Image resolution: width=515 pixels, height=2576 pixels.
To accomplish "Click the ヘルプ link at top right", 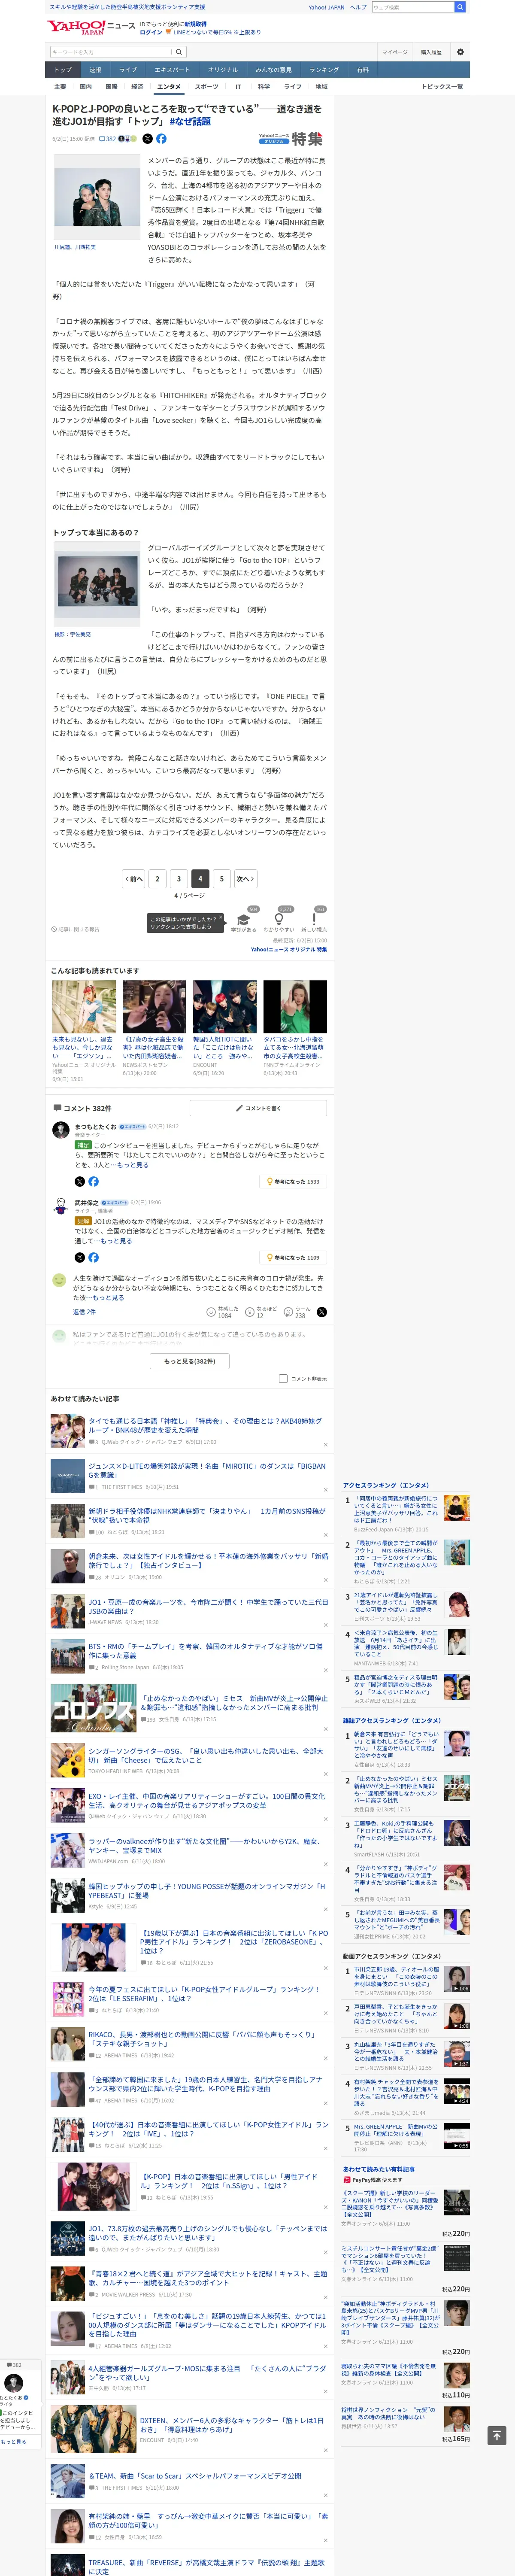I will coord(358,7).
